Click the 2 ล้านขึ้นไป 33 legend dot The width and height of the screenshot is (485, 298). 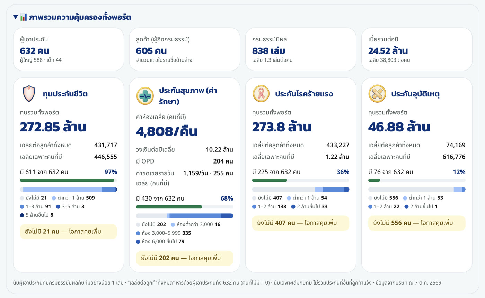click(293, 206)
